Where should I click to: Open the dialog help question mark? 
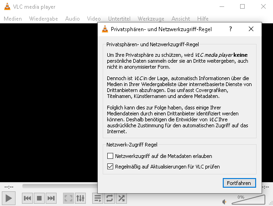231,29
